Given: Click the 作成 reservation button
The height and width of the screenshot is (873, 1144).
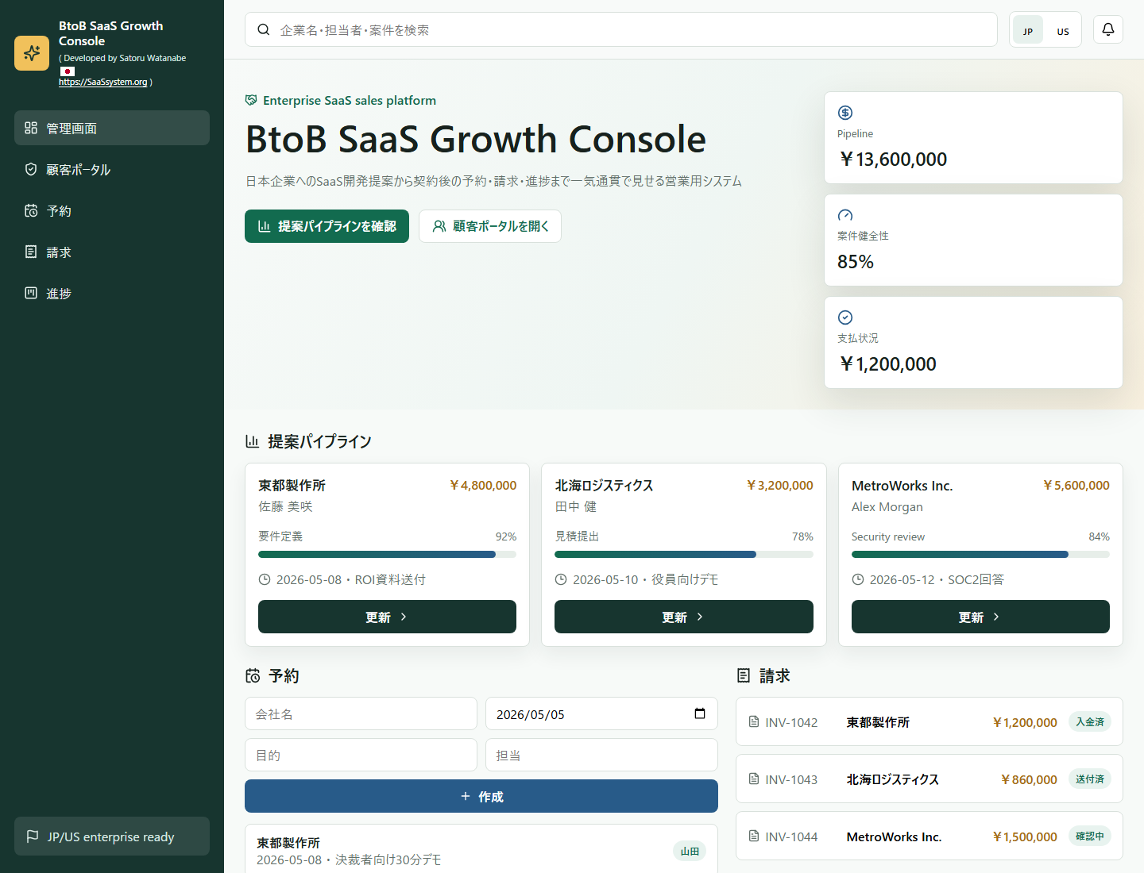Looking at the screenshot, I should click(481, 796).
